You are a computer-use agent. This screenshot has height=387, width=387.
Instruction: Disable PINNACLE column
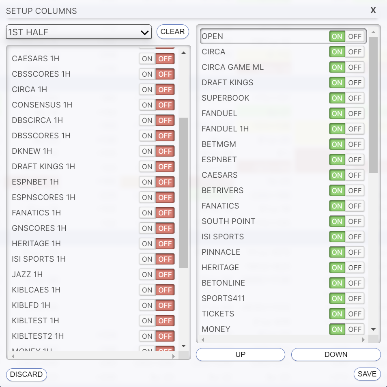355,252
